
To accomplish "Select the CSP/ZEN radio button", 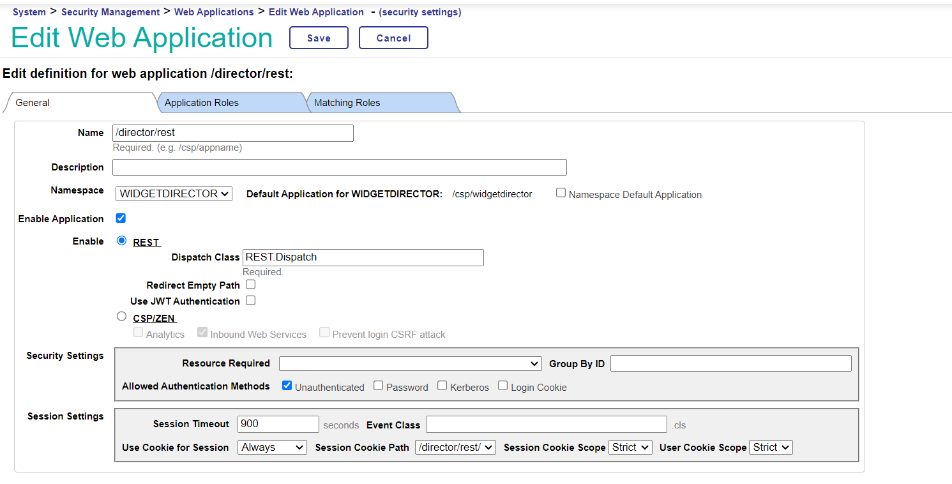I will [x=122, y=316].
